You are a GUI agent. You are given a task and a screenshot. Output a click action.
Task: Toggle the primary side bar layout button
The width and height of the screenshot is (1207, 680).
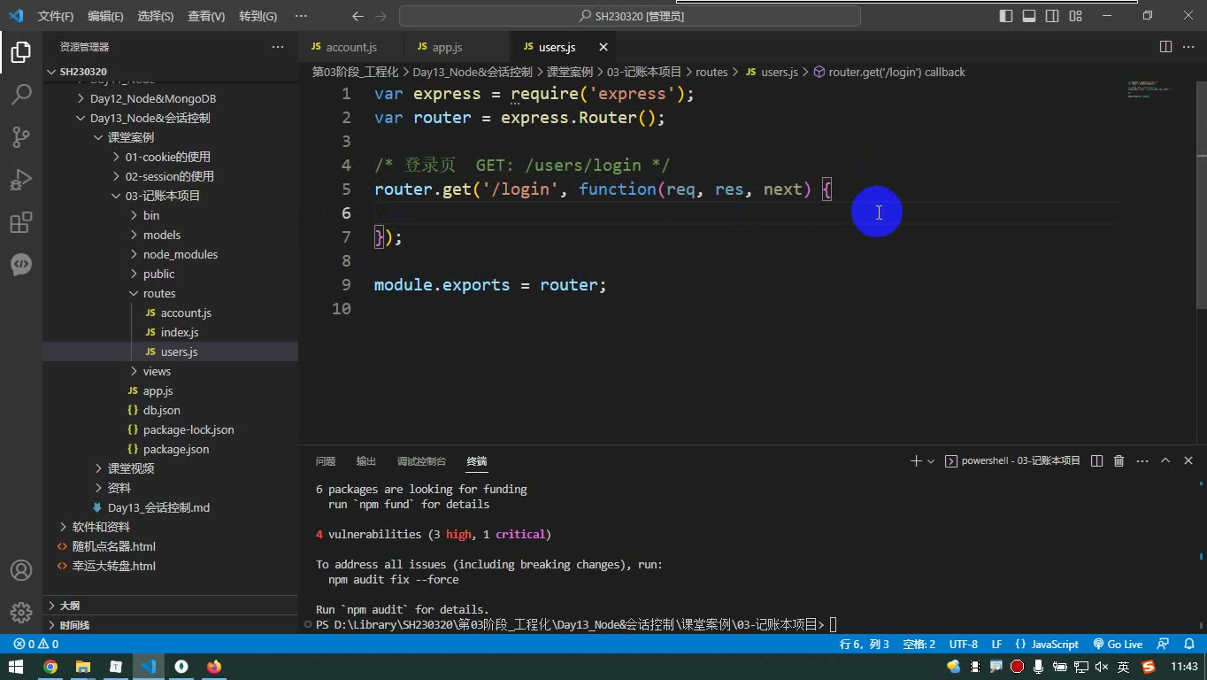[x=1006, y=16]
